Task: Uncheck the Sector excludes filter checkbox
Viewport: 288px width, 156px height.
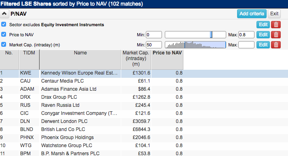Action: tap(4, 24)
